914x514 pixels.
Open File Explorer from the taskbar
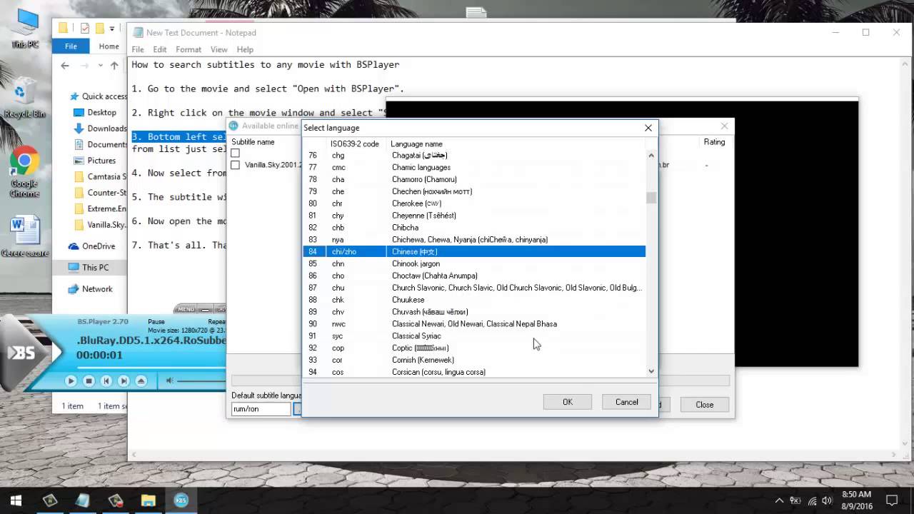148,500
